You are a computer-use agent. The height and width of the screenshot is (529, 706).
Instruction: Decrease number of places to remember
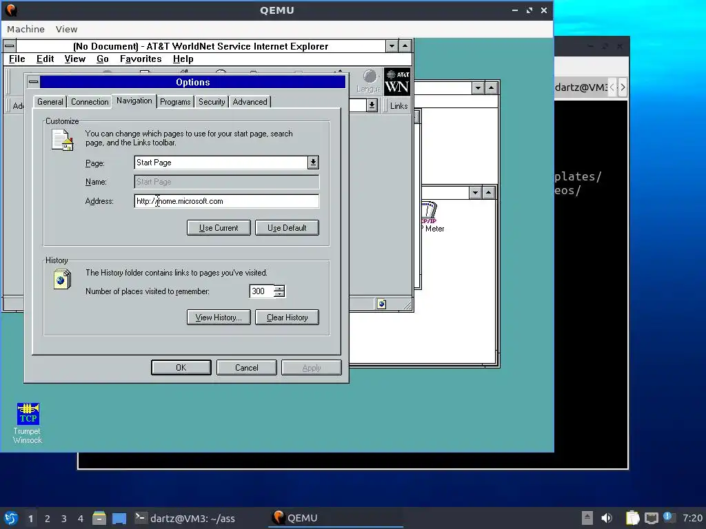coord(280,294)
